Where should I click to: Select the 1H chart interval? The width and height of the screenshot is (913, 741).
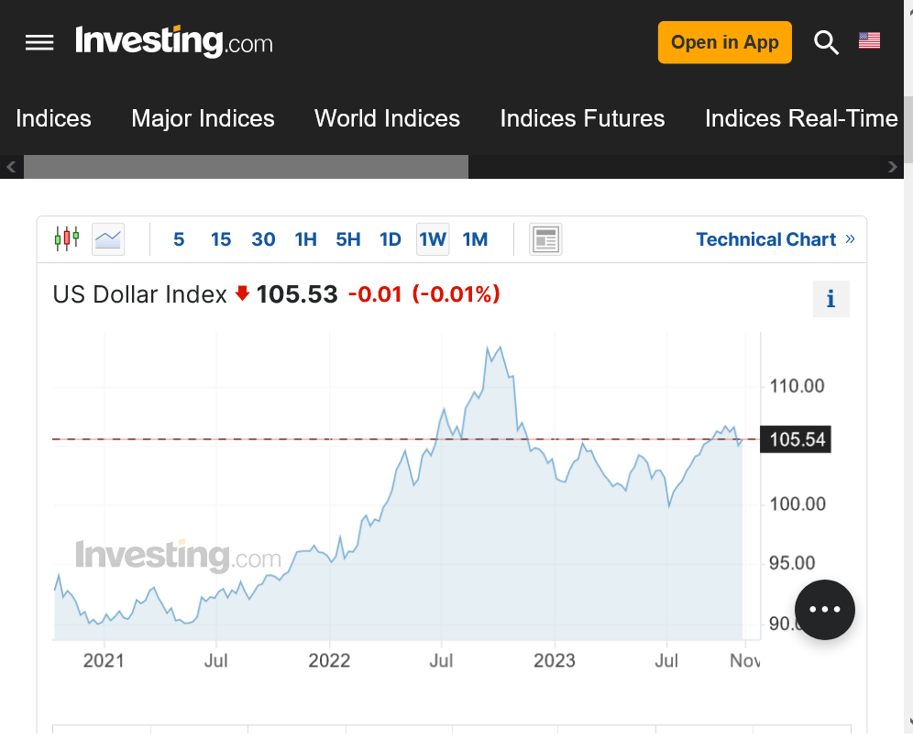point(305,239)
